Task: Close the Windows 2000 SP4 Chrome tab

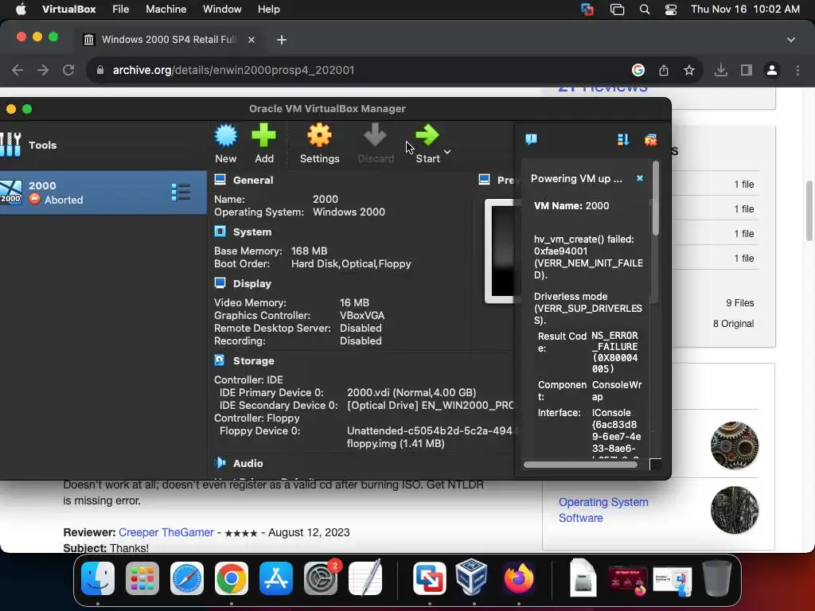Action: 251,40
